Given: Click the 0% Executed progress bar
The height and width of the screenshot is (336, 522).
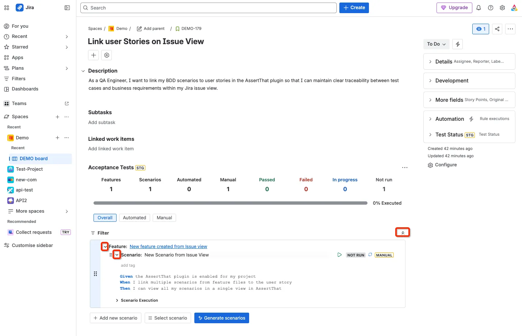Looking at the screenshot, I should pyautogui.click(x=230, y=203).
